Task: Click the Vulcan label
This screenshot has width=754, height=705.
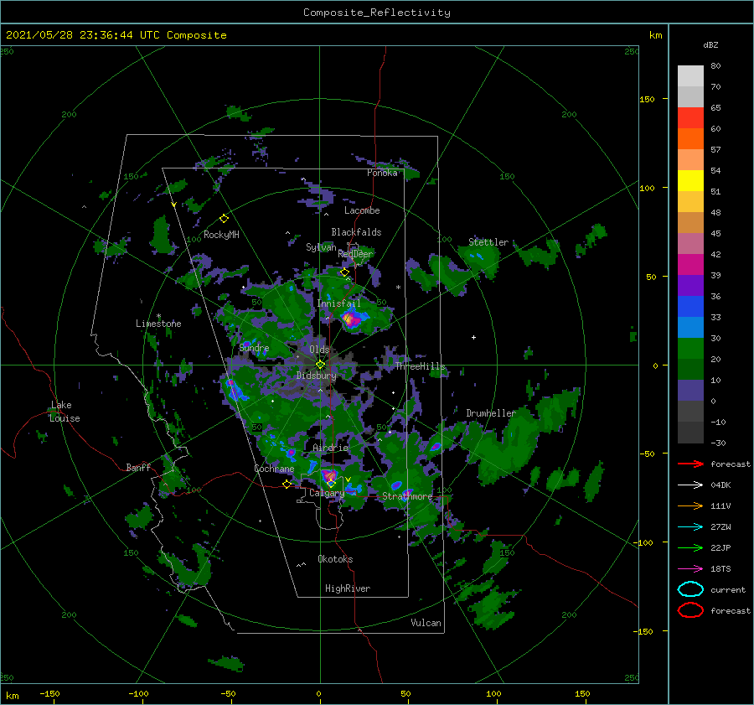Action: [426, 623]
